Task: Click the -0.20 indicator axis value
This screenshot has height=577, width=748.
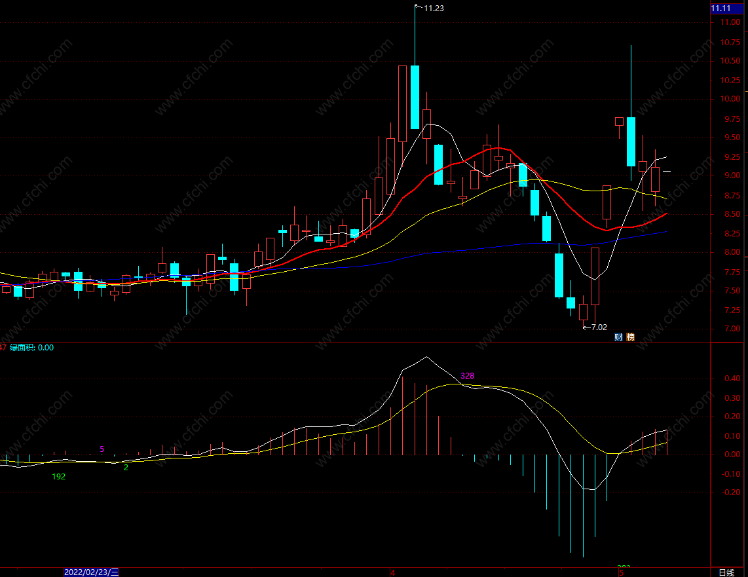Action: (x=730, y=493)
